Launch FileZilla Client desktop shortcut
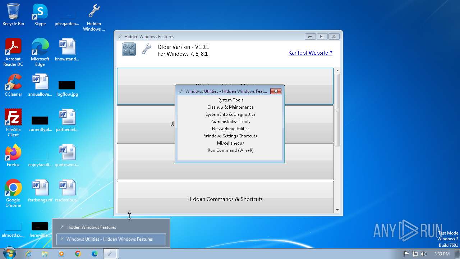 click(13, 123)
